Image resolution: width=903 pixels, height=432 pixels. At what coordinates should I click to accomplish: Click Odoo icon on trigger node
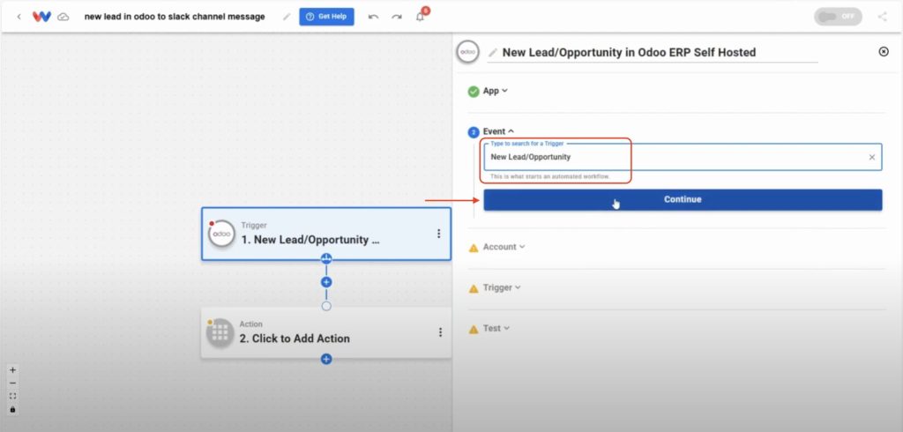(x=221, y=234)
